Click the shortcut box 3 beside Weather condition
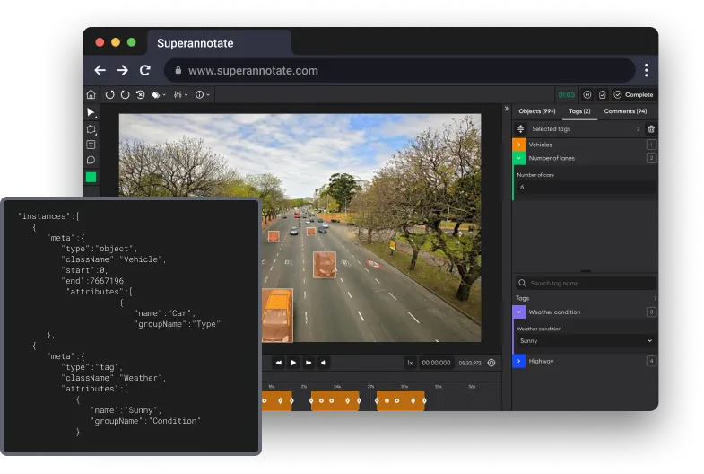The height and width of the screenshot is (474, 704). click(x=651, y=312)
